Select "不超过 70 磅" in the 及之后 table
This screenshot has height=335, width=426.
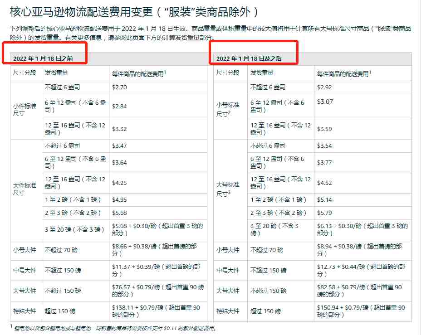pos(266,250)
